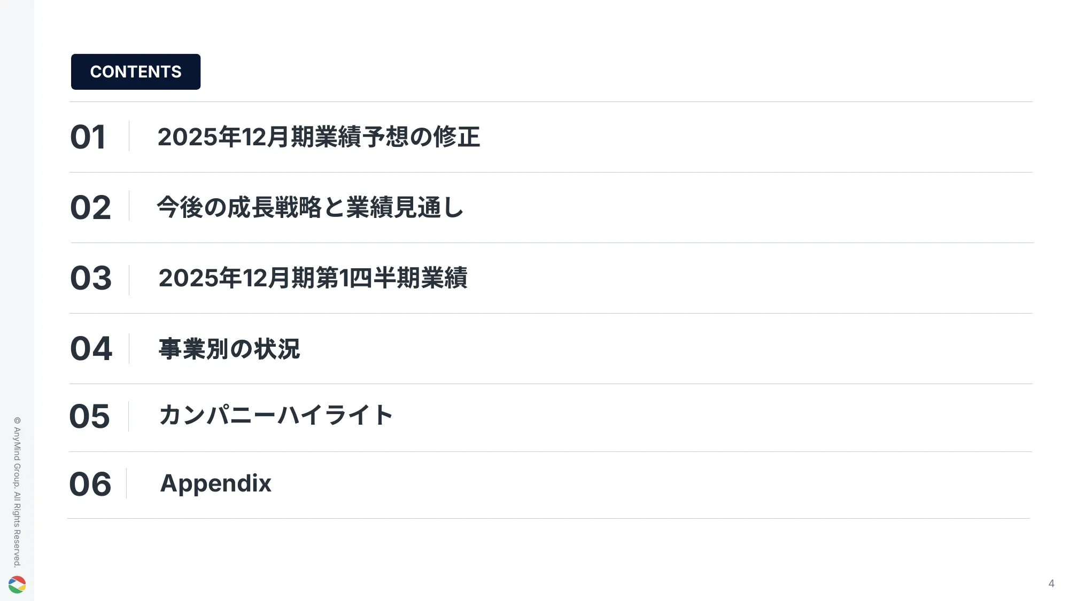The width and height of the screenshot is (1069, 601).
Task: Click the AnyMind Group logo icon
Action: pos(17,584)
